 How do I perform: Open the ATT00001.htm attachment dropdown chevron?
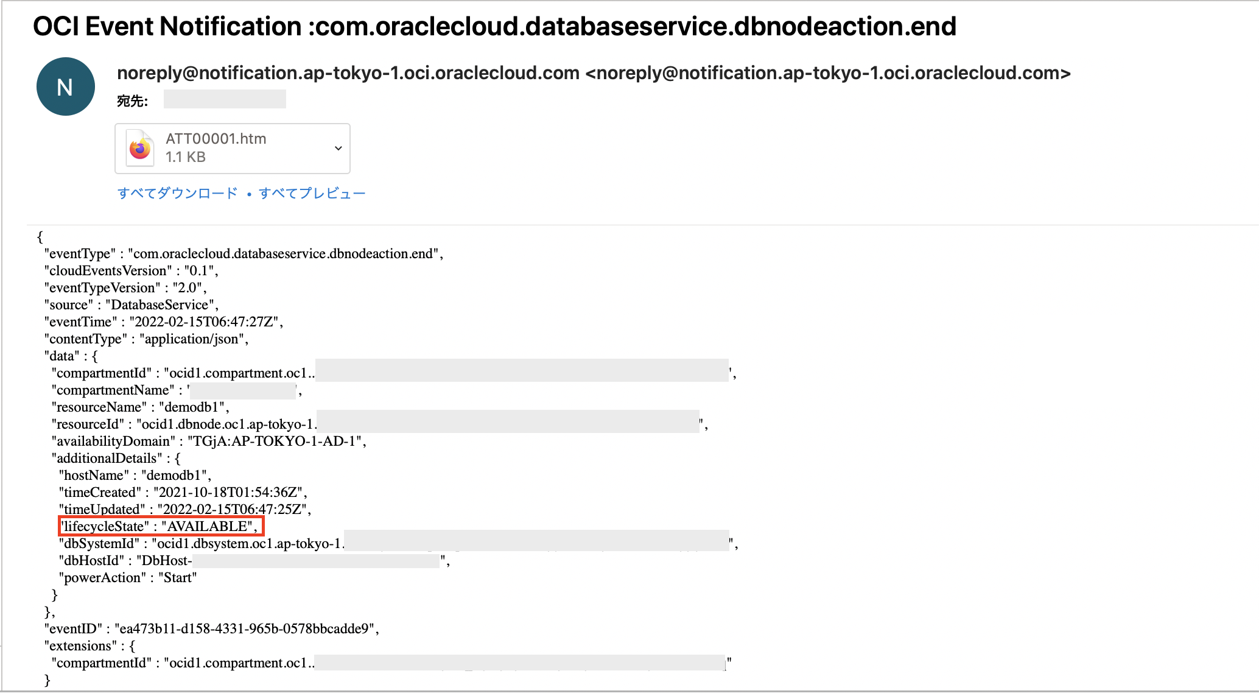click(x=338, y=148)
